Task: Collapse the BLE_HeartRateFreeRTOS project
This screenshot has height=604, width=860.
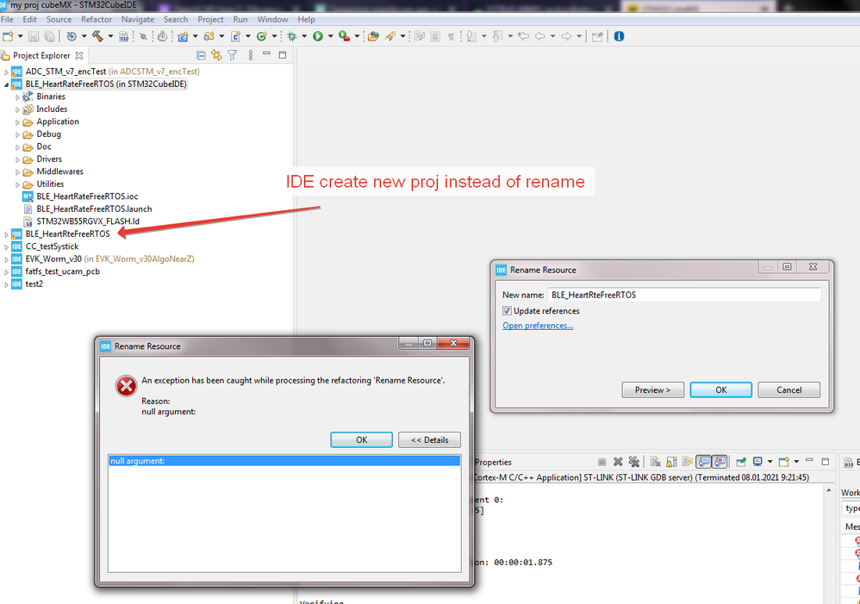Action: click(6, 84)
